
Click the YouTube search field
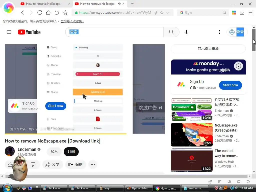(114, 32)
